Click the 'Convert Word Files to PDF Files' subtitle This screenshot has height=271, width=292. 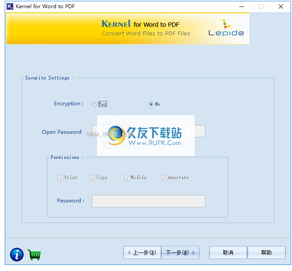pyautogui.click(x=146, y=34)
